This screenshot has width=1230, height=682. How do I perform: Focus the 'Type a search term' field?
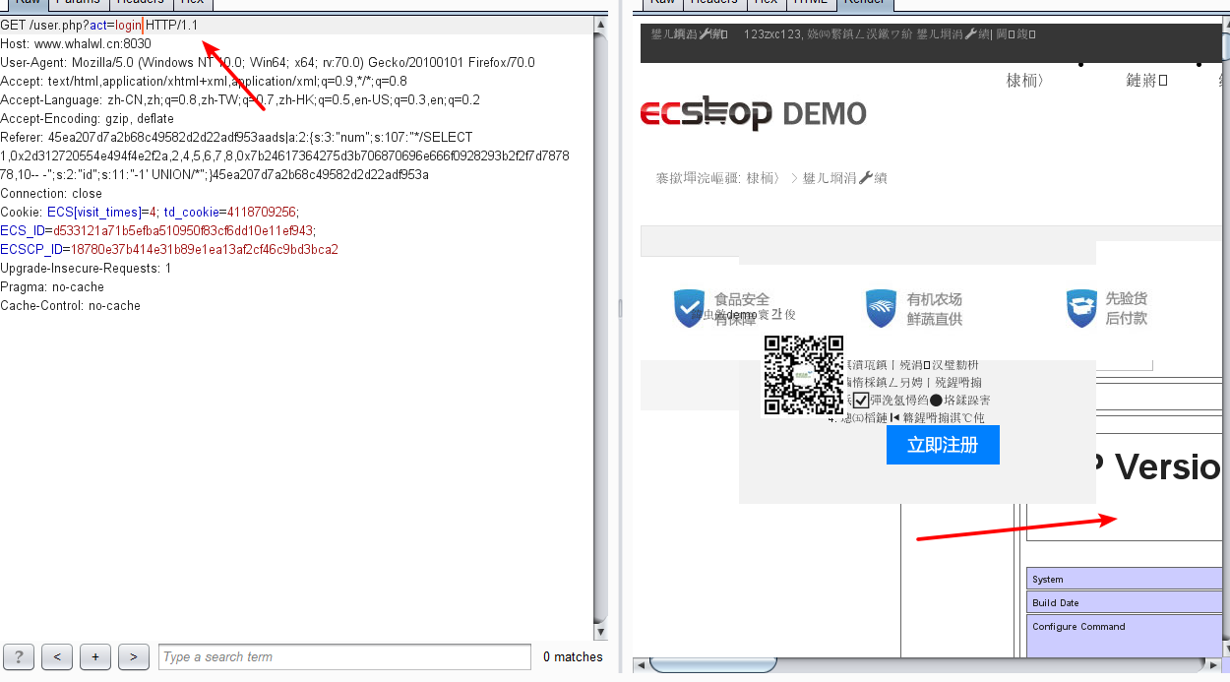pyautogui.click(x=344, y=656)
